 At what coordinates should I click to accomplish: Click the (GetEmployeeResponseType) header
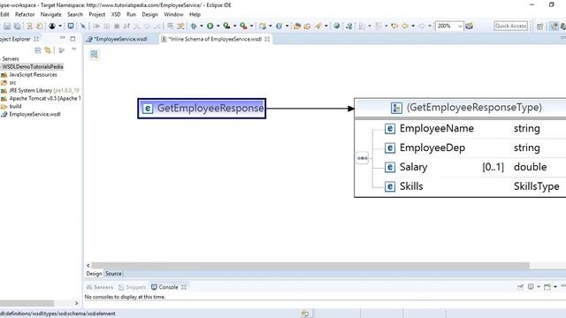(x=474, y=108)
